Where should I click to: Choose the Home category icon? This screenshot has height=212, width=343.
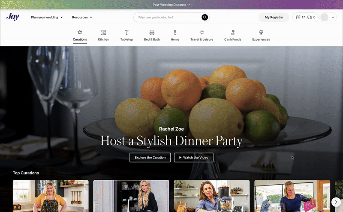coord(175,32)
